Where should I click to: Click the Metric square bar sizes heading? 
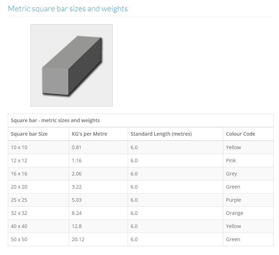68,9
